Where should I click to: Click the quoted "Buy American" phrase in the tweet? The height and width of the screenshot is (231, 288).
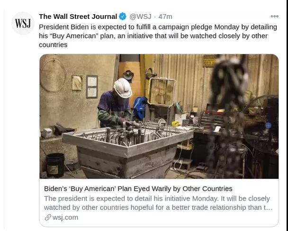coord(74,36)
